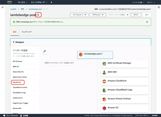
Task: Open the info panel icon
Action: (159, 7)
